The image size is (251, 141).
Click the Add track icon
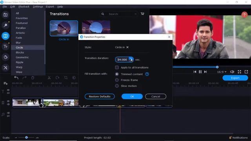point(5,83)
